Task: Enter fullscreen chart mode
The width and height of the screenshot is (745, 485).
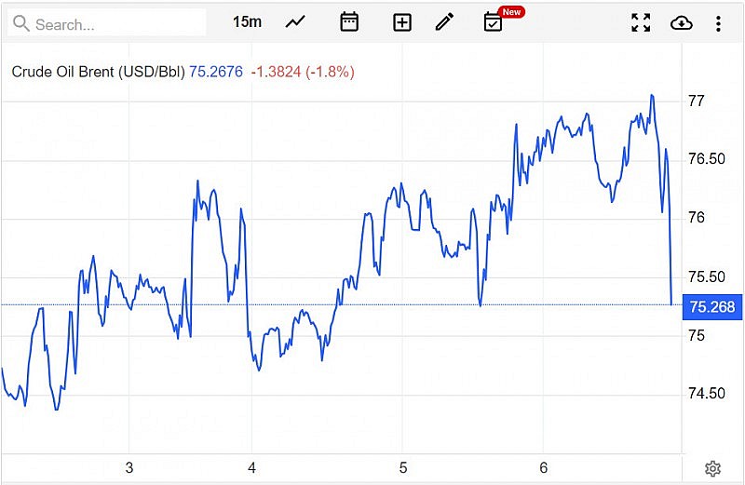Action: coord(641,22)
